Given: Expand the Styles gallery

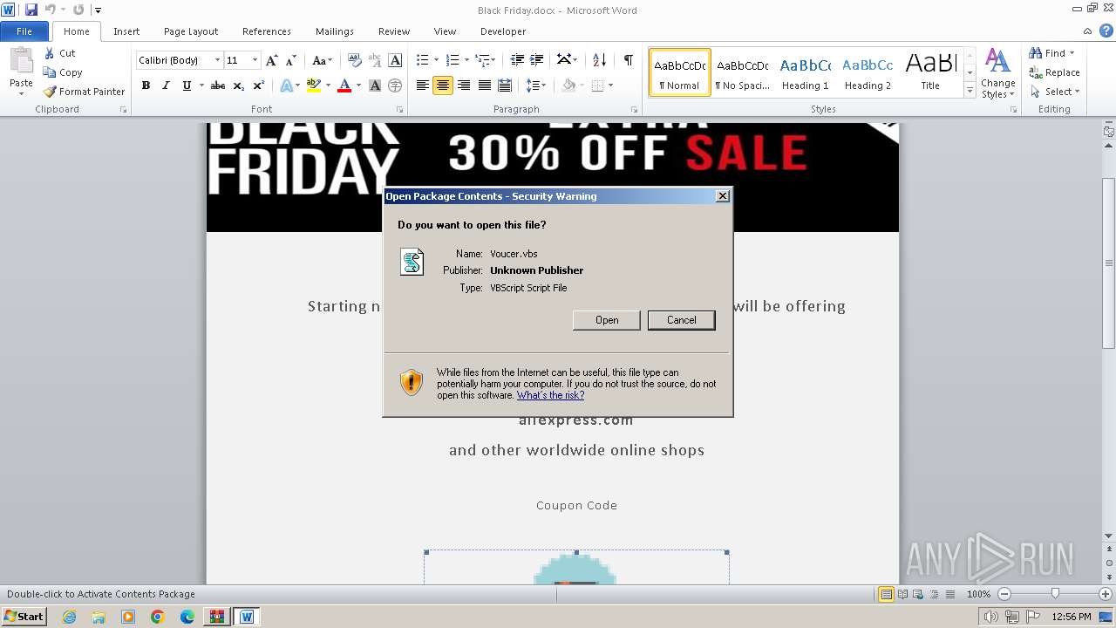Looking at the screenshot, I should pyautogui.click(x=970, y=90).
